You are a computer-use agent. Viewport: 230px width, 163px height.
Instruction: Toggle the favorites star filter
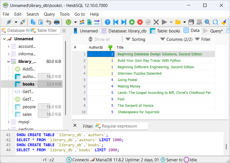(x=64, y=30)
